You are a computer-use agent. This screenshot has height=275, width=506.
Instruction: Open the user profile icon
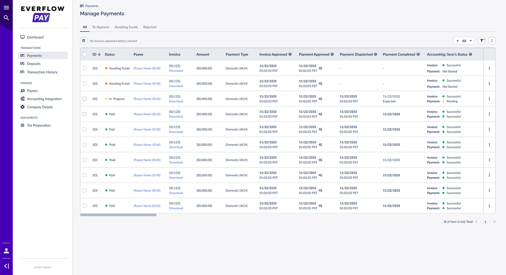6,251
